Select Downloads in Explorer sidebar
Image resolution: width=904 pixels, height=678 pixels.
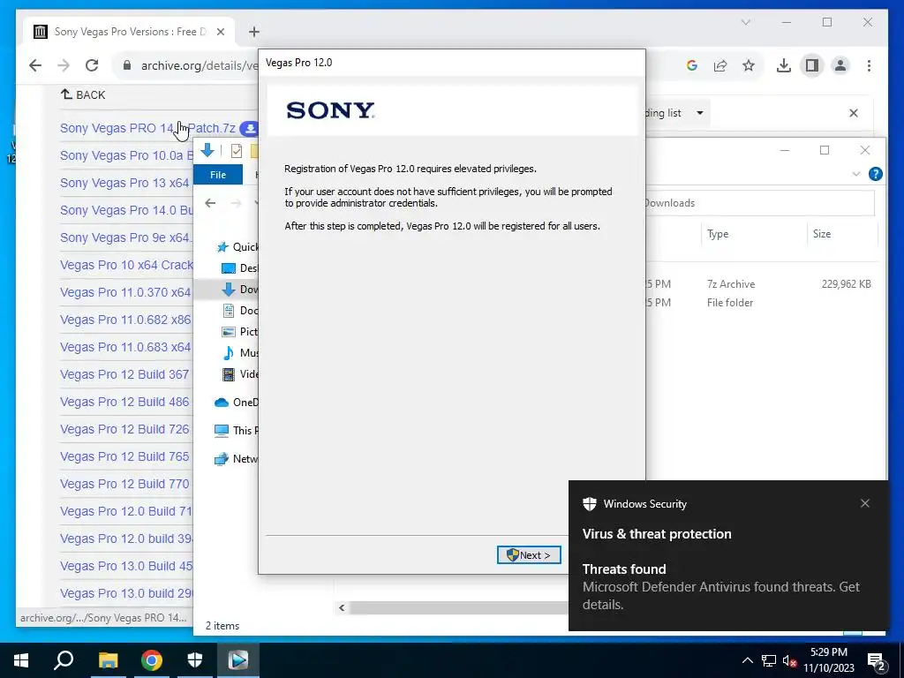point(240,290)
